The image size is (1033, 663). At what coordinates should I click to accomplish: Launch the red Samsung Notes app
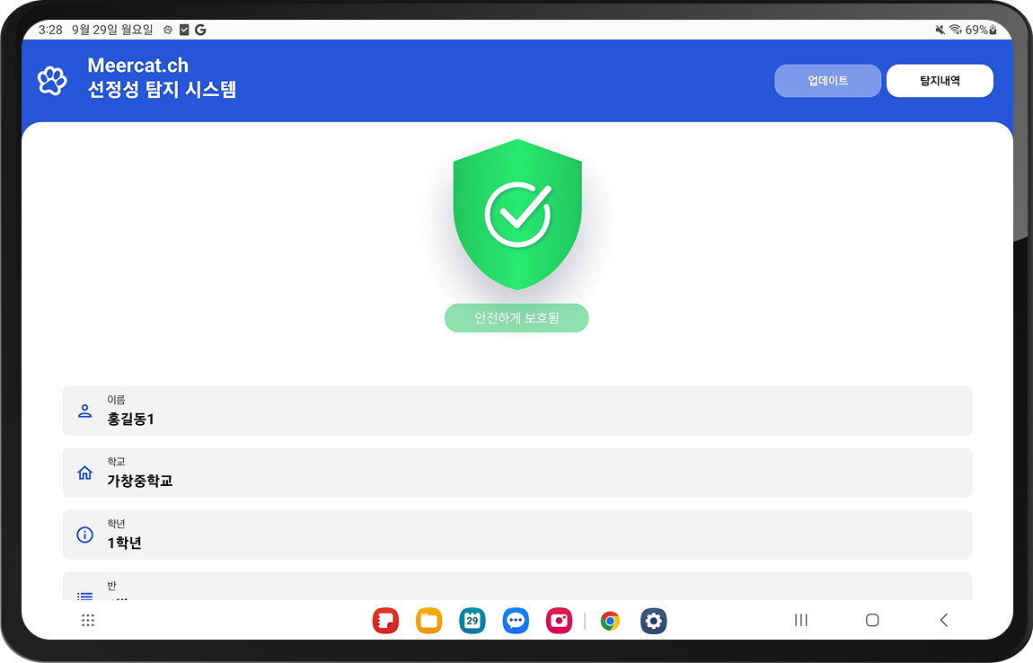(385, 621)
